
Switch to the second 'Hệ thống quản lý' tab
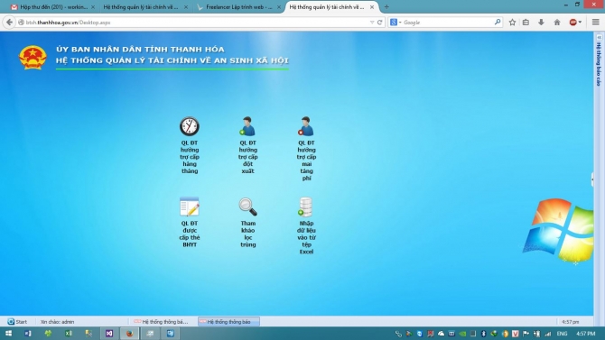point(144,7)
